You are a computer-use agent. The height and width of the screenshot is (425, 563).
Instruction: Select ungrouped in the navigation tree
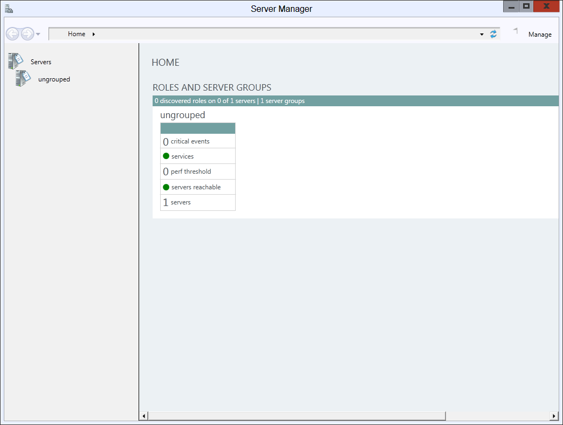54,79
